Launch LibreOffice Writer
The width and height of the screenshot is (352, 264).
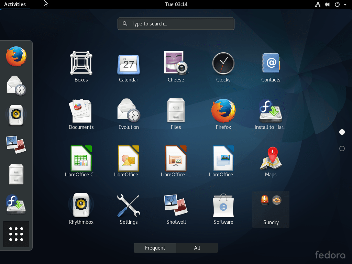pyautogui.click(x=223, y=162)
